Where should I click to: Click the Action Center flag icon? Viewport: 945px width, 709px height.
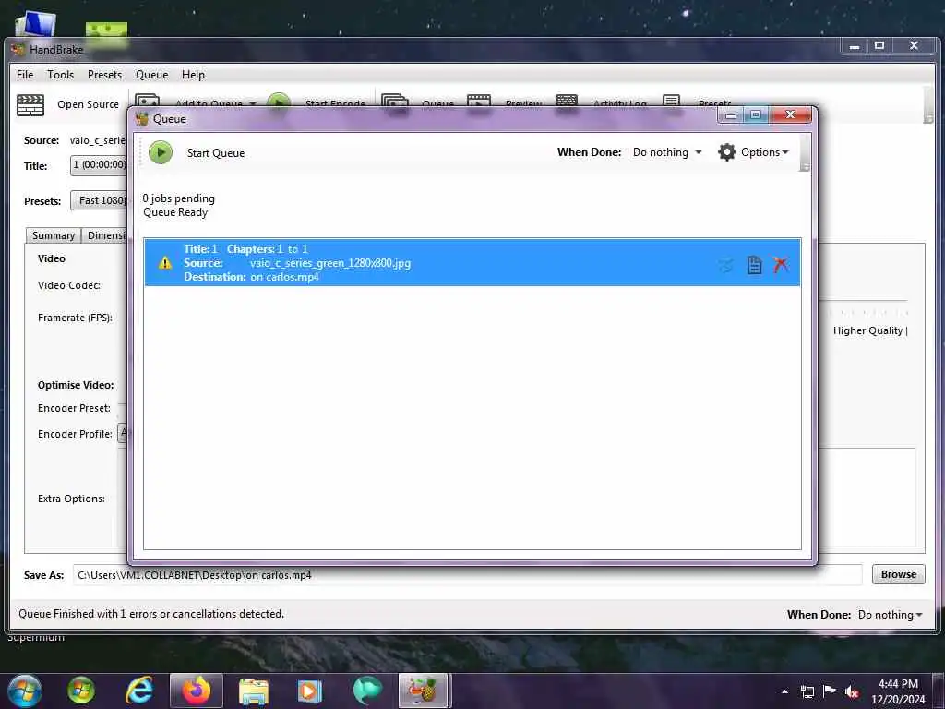[830, 691]
